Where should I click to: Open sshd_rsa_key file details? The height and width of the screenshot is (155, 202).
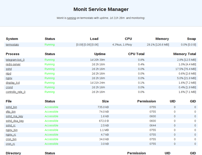tap(14, 117)
